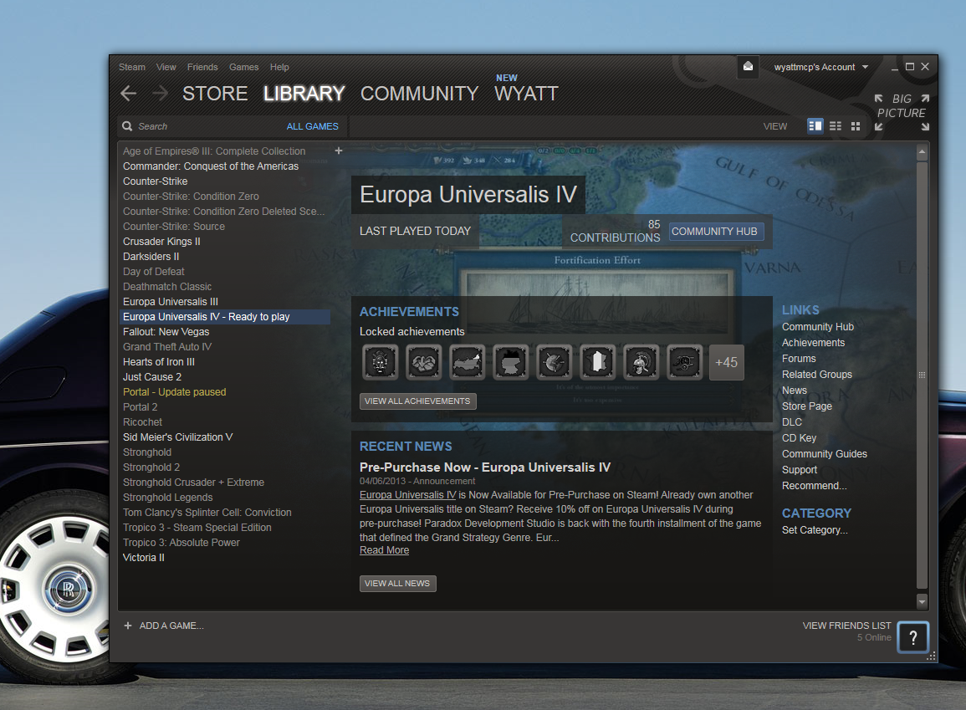Open the inbox envelope notification icon
This screenshot has height=710, width=966.
[x=748, y=67]
